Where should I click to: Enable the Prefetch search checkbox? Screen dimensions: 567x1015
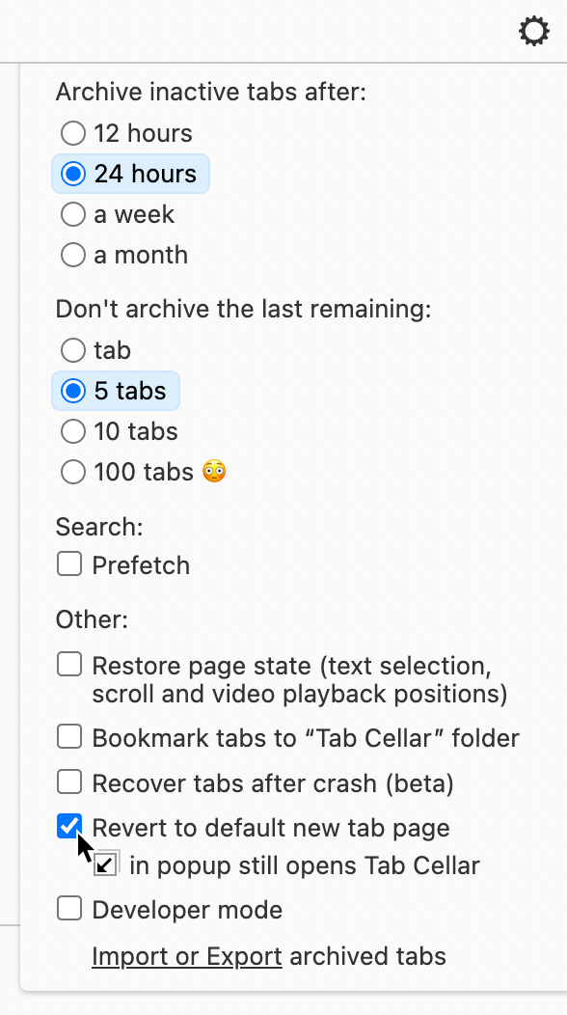[69, 563]
